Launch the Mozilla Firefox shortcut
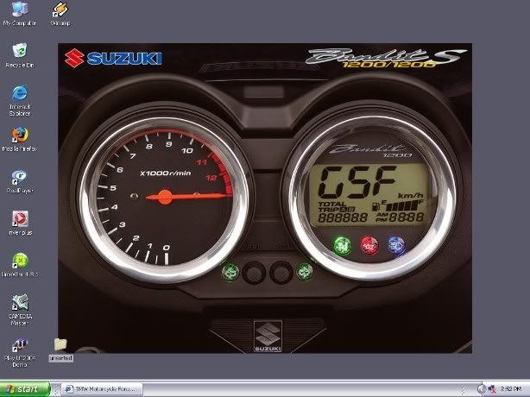This screenshot has height=397, width=530. [20, 139]
